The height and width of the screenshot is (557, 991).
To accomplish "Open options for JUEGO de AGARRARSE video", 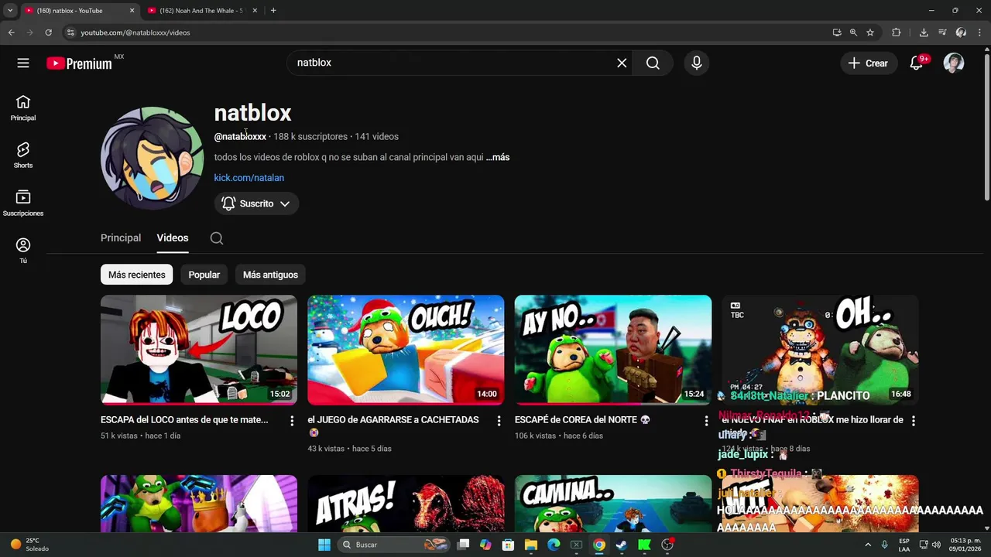I will pos(499,421).
